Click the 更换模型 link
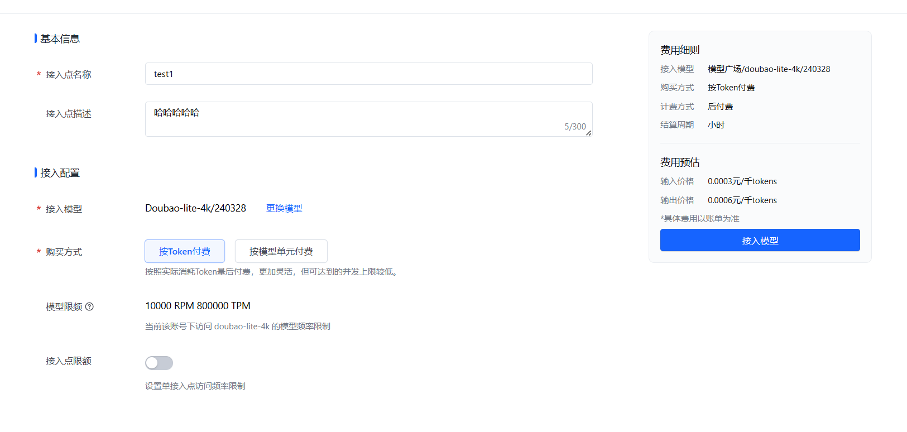This screenshot has width=907, height=432. click(x=284, y=208)
